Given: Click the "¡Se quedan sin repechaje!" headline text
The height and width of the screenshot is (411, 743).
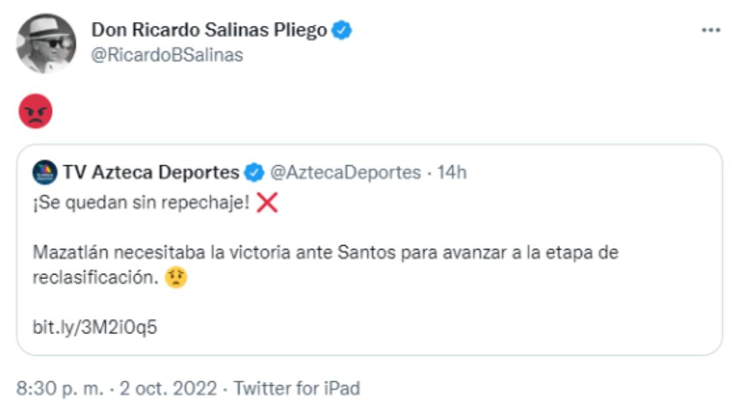Looking at the screenshot, I should (x=141, y=204).
